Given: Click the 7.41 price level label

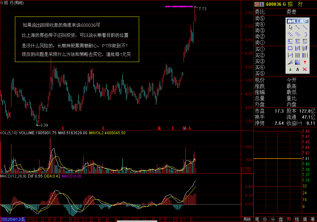Looking at the screenshot, I should click(x=306, y=159).
